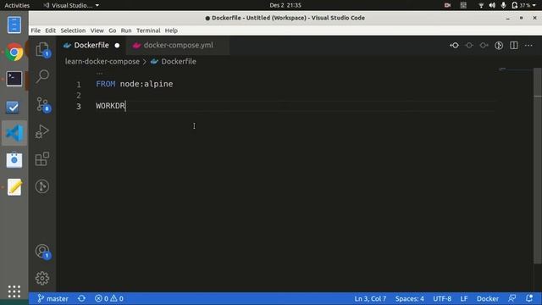The width and height of the screenshot is (542, 305).
Task: Close the Dockerfile tab via unsaved dot
Action: coord(117,45)
